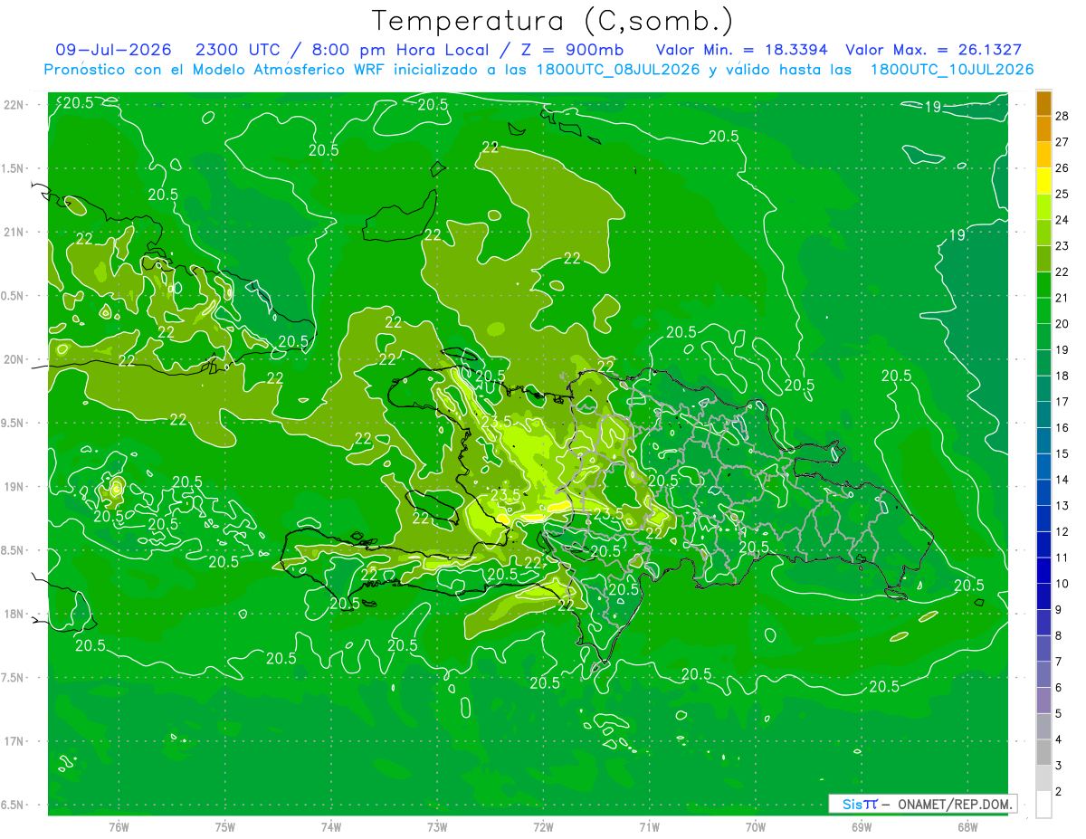This screenshot has height=839, width=1086.
Task: Click the "1800UTC_10JUL2026" valid-until time text
Action: coord(952,70)
